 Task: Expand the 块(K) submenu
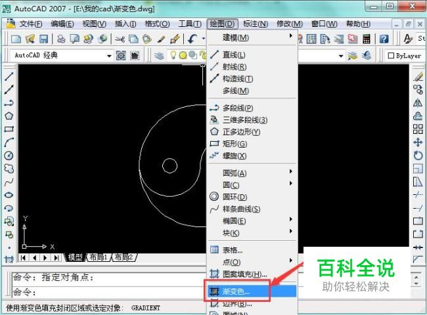(x=252, y=233)
